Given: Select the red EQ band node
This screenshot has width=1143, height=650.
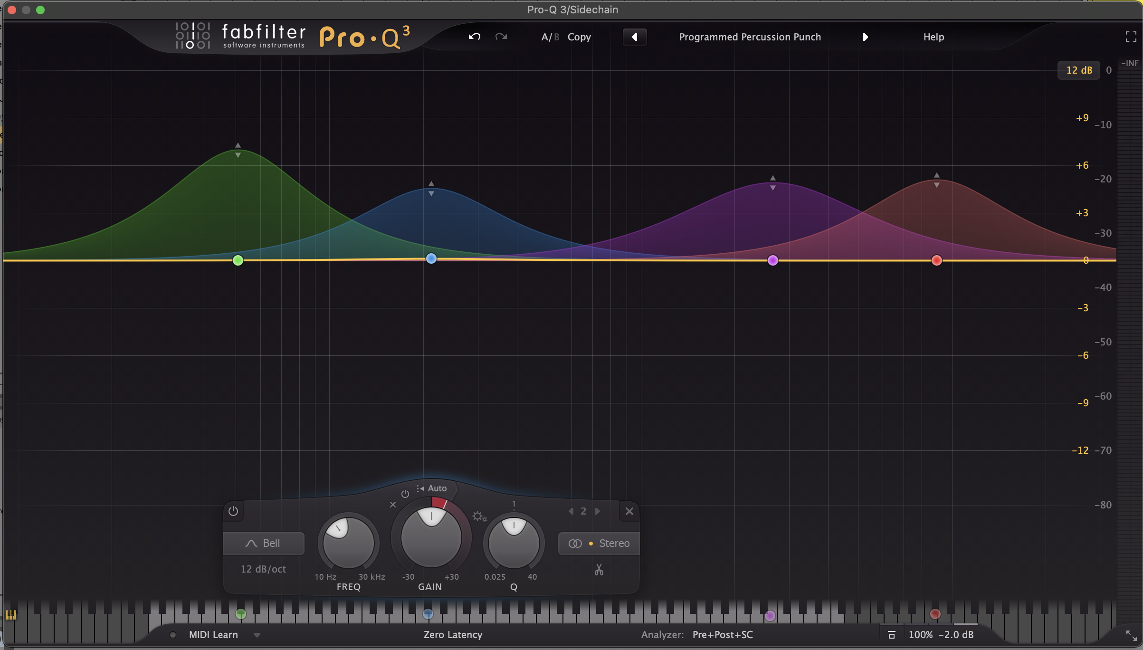Looking at the screenshot, I should tap(937, 260).
